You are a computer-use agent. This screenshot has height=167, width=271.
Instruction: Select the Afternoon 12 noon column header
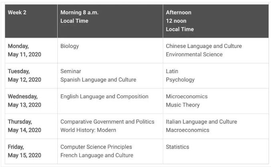(216, 21)
